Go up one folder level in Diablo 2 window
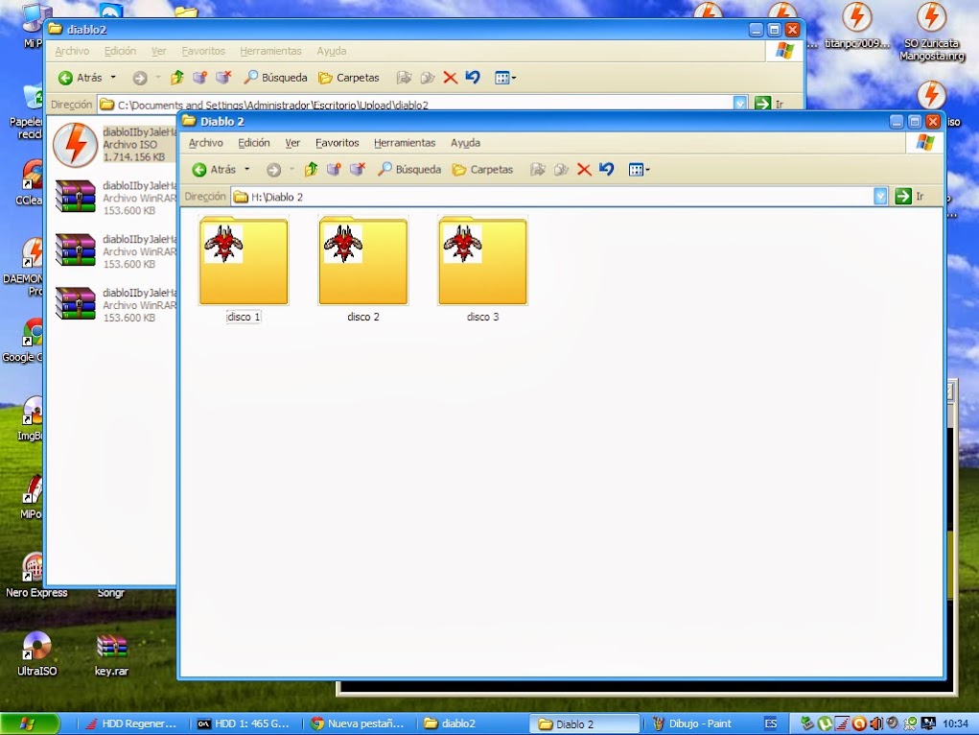Viewport: 979px width, 735px height. 311,170
